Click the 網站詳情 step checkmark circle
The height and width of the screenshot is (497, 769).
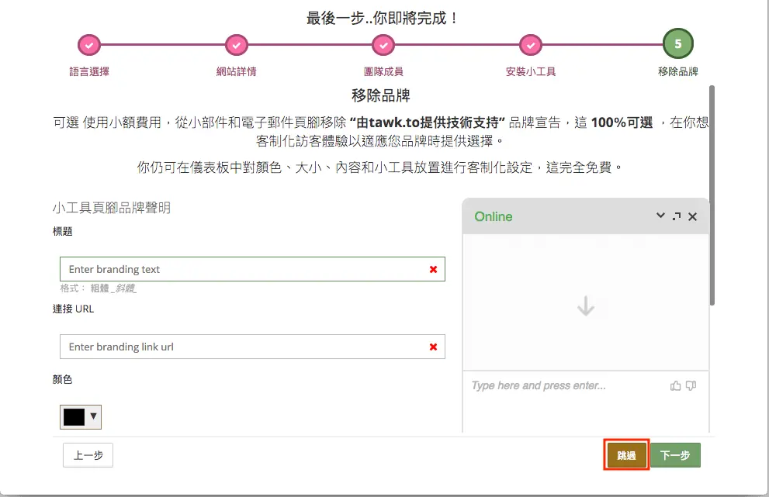237,45
